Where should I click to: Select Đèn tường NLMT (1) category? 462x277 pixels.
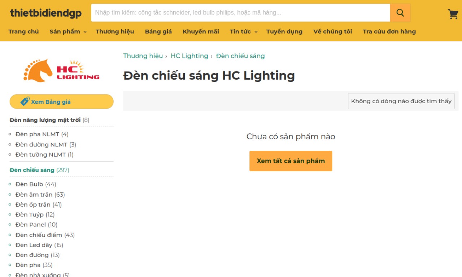tap(44, 155)
